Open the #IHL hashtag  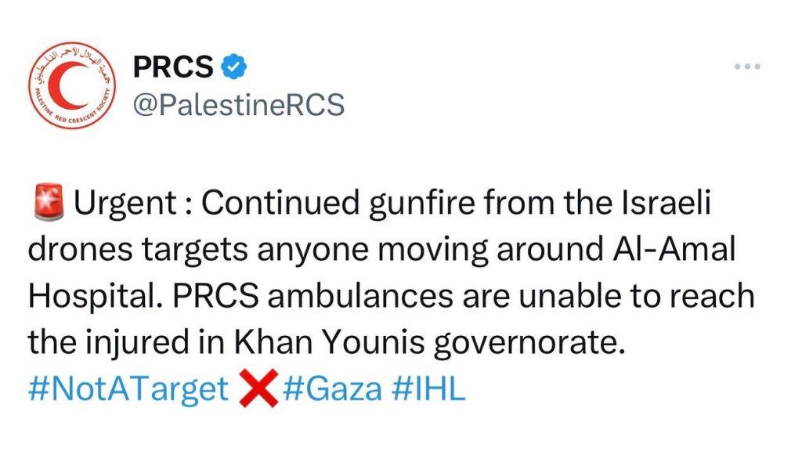pyautogui.click(x=428, y=388)
